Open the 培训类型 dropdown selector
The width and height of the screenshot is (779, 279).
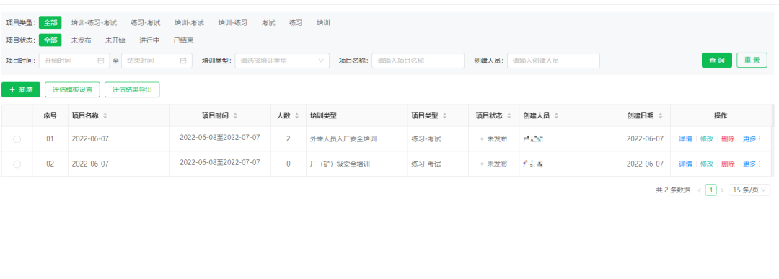tap(282, 61)
